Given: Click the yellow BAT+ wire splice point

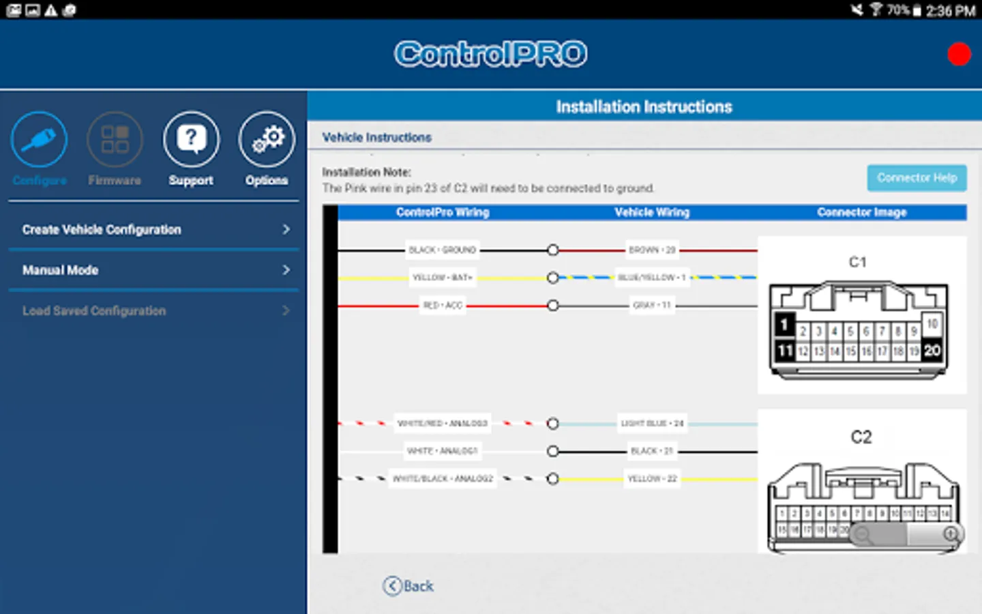Looking at the screenshot, I should [x=553, y=278].
